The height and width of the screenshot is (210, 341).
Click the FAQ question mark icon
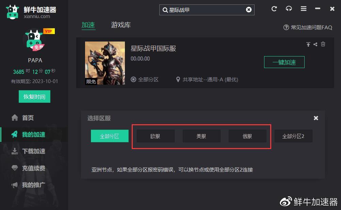coord(286,27)
